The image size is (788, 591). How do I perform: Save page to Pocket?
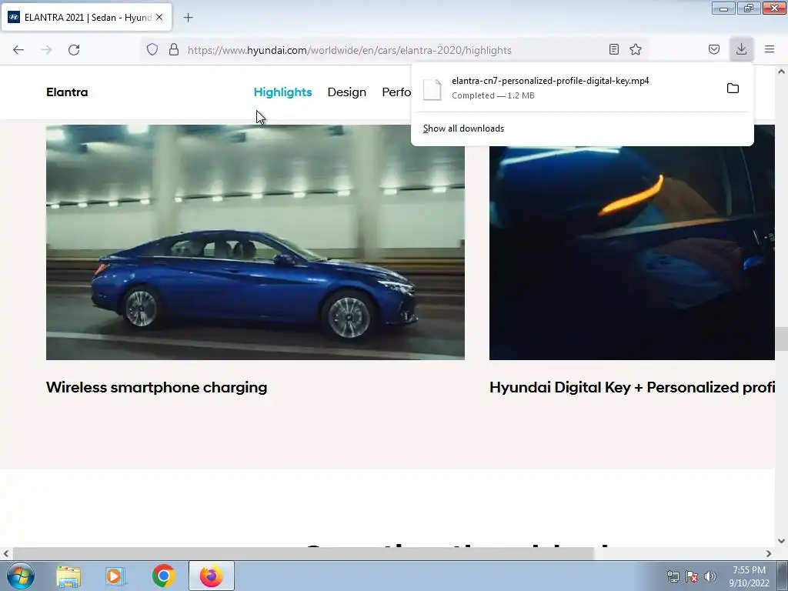coord(713,49)
